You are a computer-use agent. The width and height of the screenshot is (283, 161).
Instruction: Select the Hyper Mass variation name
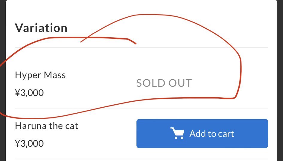[40, 75]
